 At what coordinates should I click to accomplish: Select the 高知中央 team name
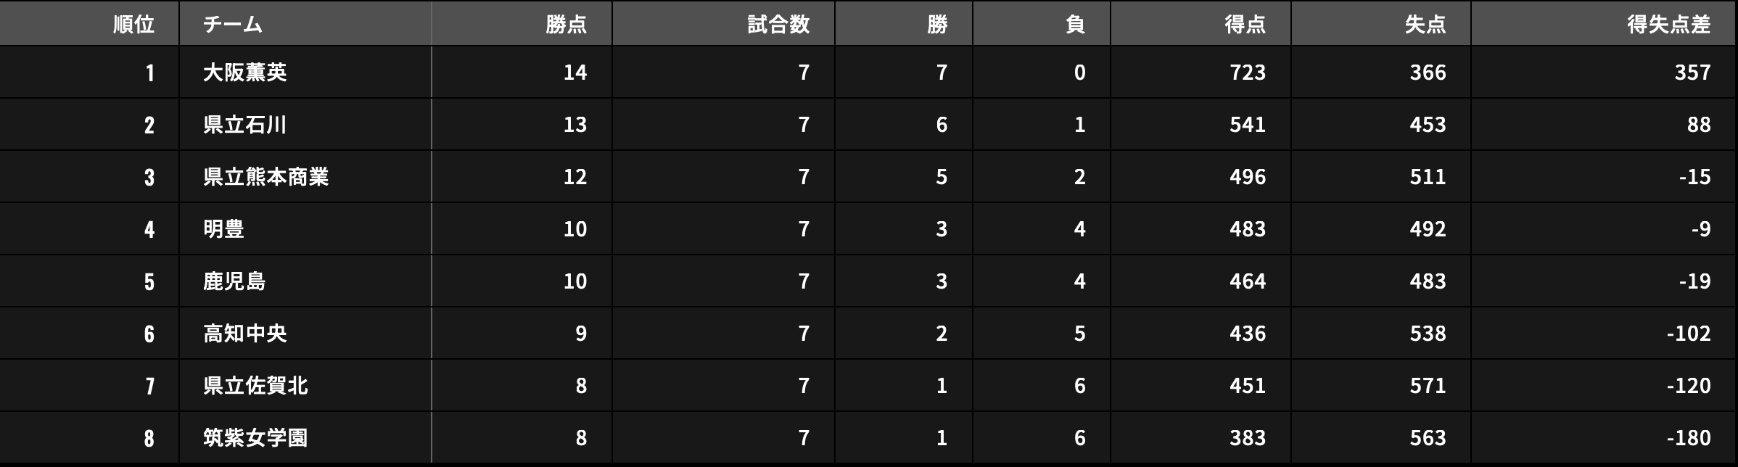click(x=245, y=334)
